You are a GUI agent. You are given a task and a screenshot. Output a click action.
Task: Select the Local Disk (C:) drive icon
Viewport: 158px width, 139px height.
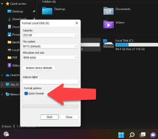tap(108, 43)
